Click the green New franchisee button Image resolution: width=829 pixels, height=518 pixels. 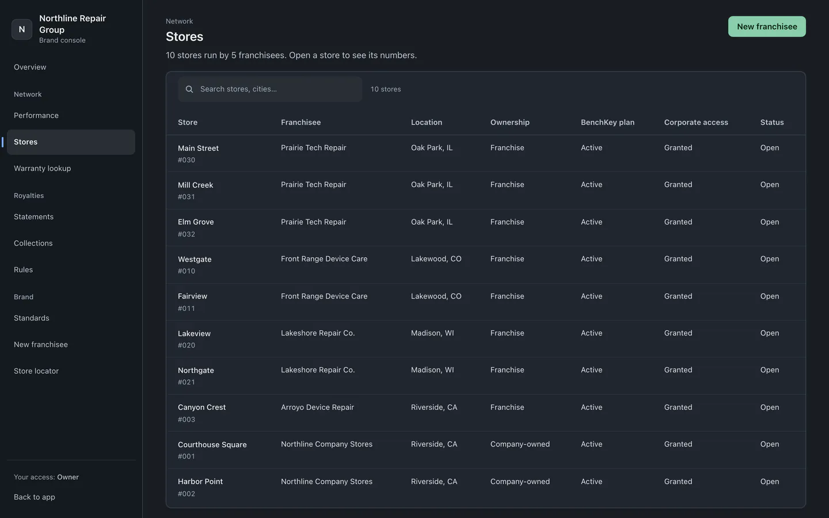[767, 26]
